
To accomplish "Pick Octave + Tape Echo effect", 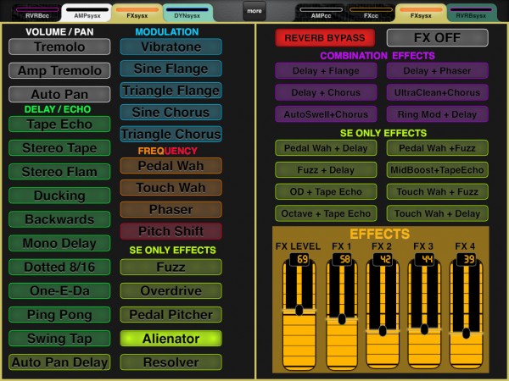I will [x=326, y=213].
